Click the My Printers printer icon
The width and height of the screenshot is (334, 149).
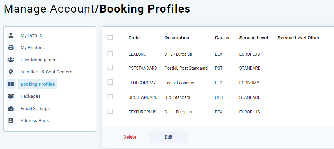click(11, 47)
